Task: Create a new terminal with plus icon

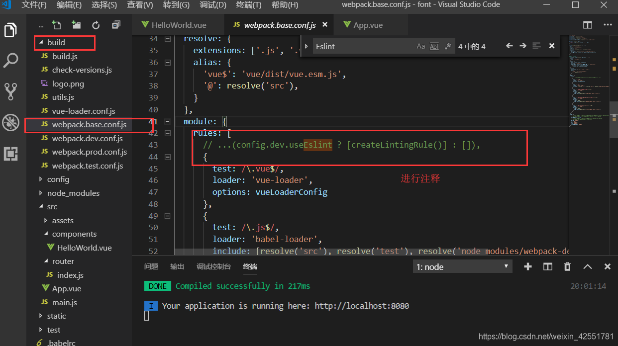Action: tap(528, 267)
